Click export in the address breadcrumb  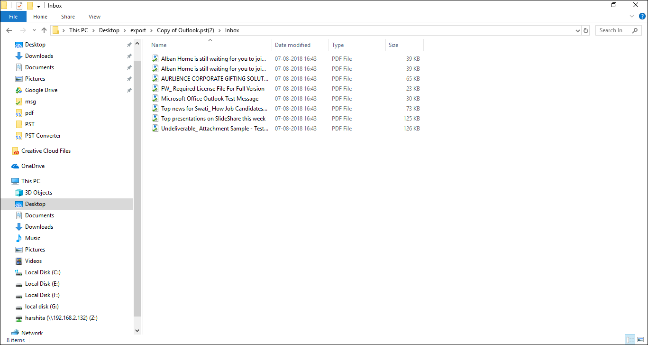click(x=138, y=30)
